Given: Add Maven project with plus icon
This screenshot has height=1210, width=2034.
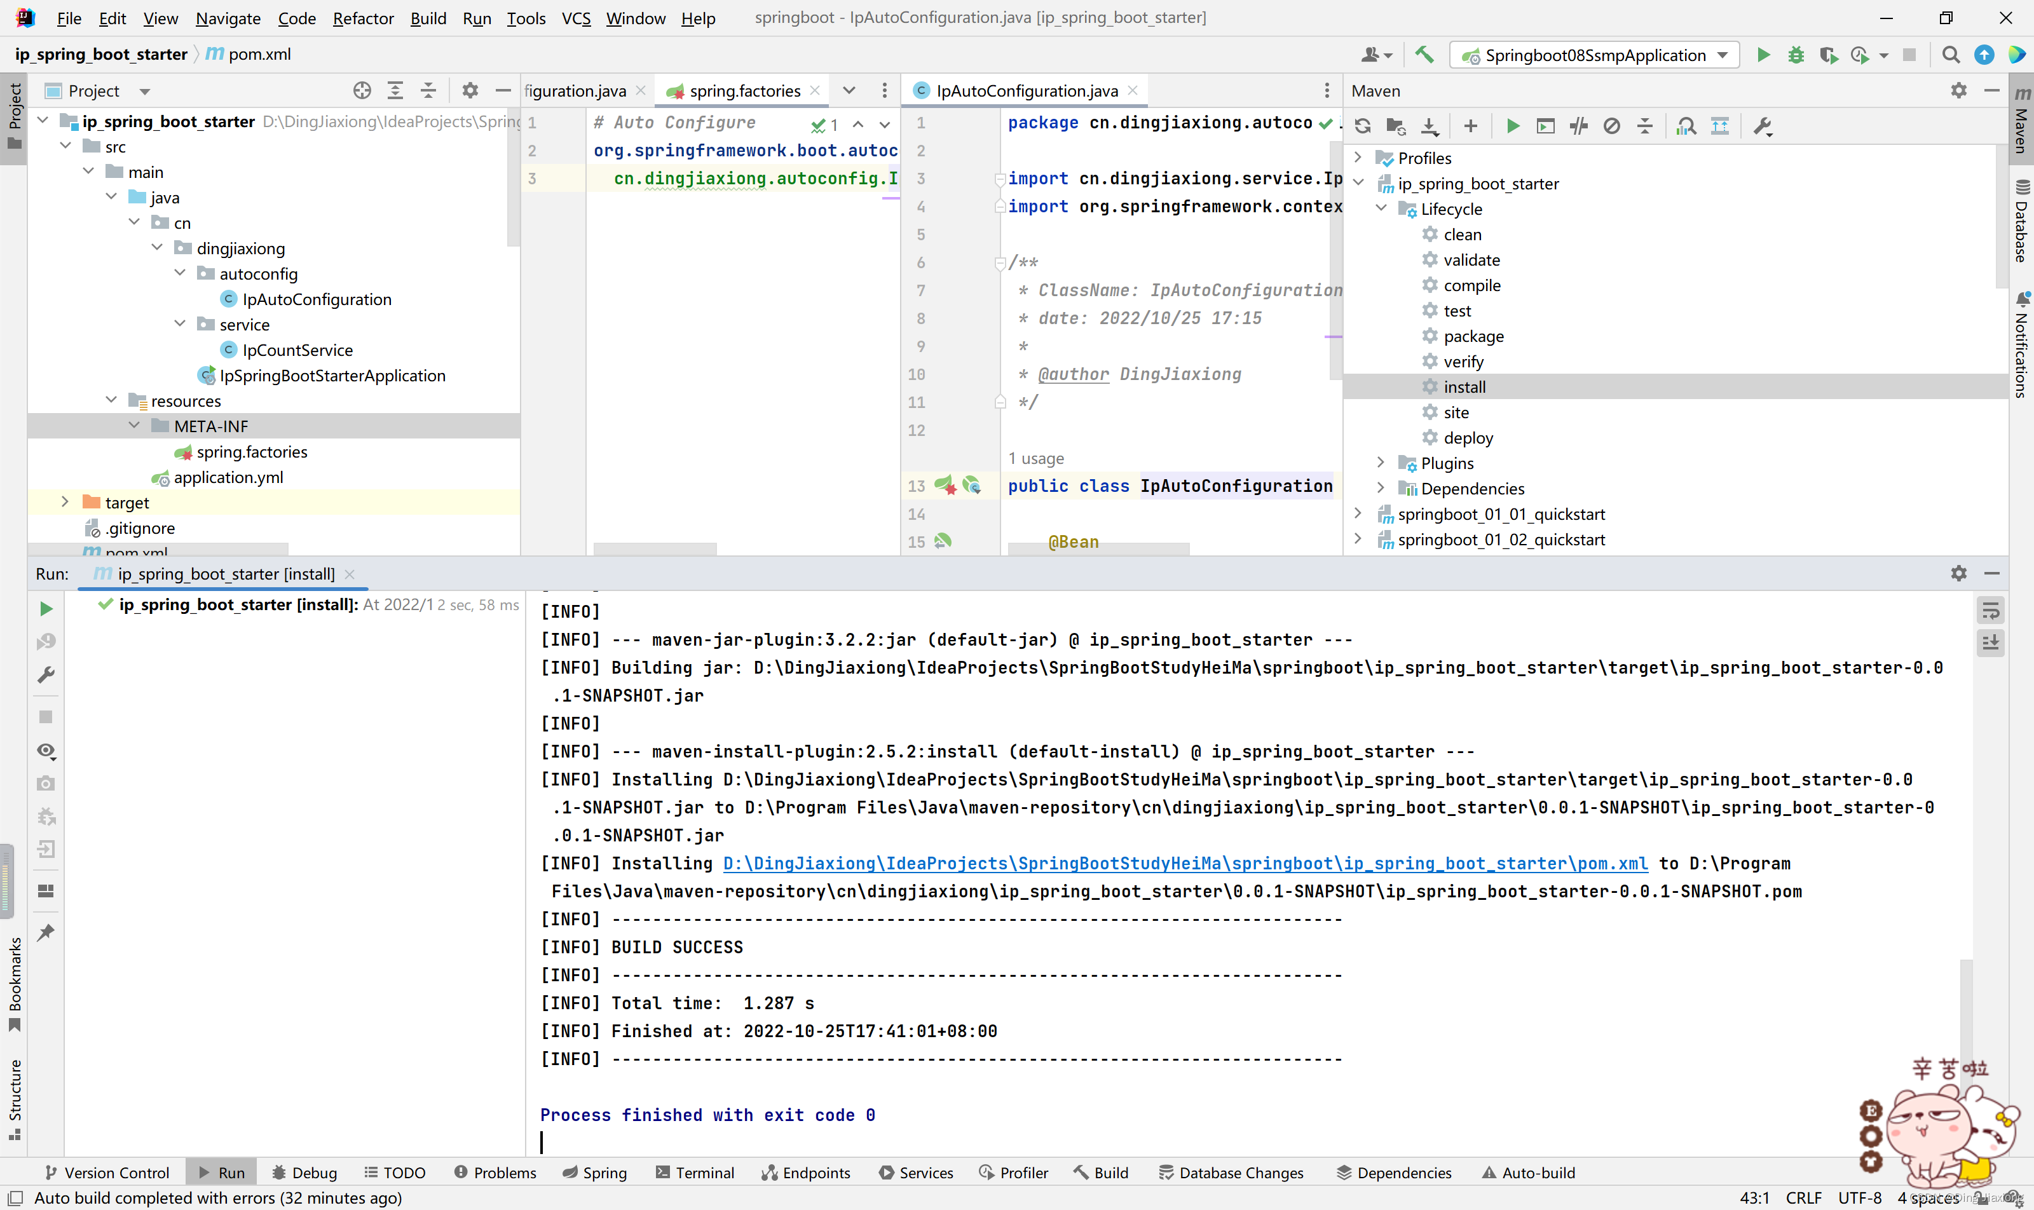Looking at the screenshot, I should click(1470, 126).
